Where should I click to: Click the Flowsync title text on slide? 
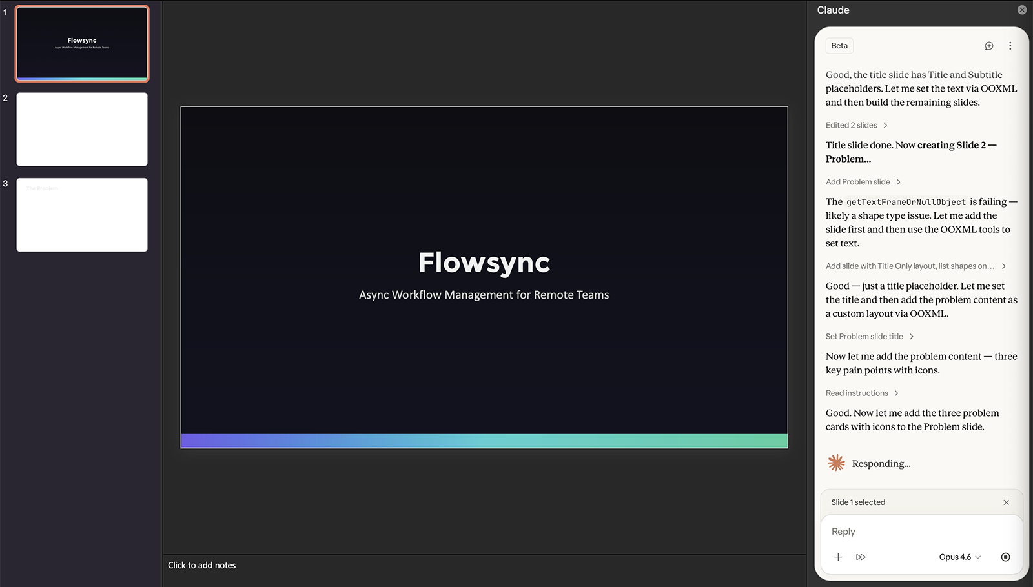(x=484, y=263)
